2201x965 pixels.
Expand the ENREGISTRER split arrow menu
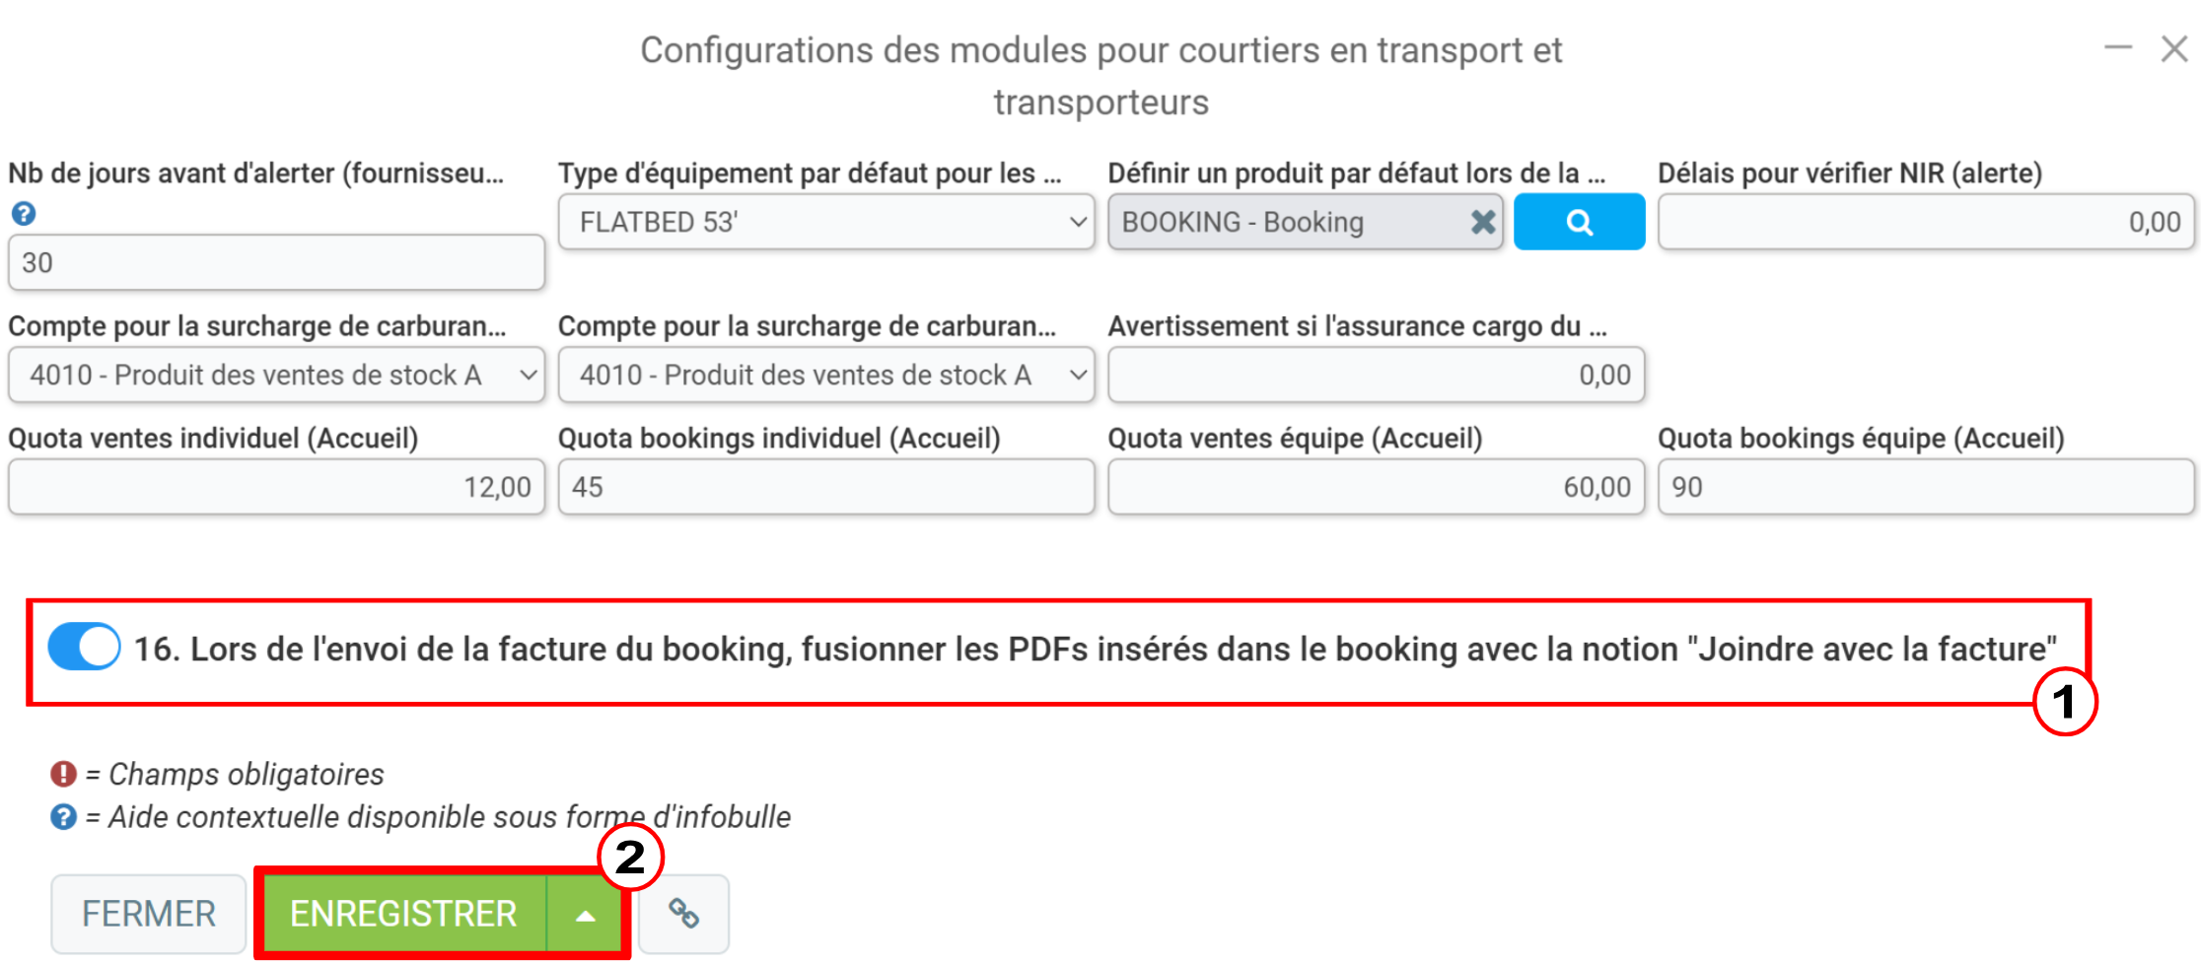[x=586, y=915]
